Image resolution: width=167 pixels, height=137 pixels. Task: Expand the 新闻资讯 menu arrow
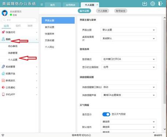(x=37, y=81)
